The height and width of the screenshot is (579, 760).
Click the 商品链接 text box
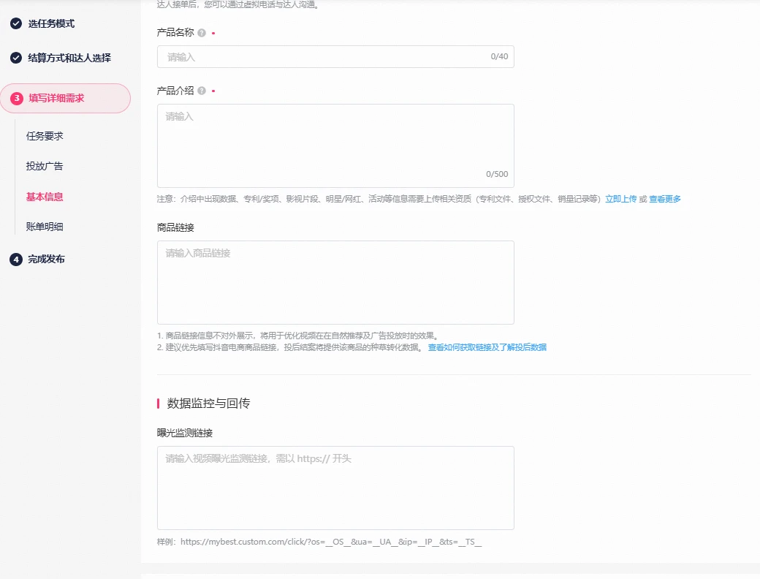(x=335, y=282)
